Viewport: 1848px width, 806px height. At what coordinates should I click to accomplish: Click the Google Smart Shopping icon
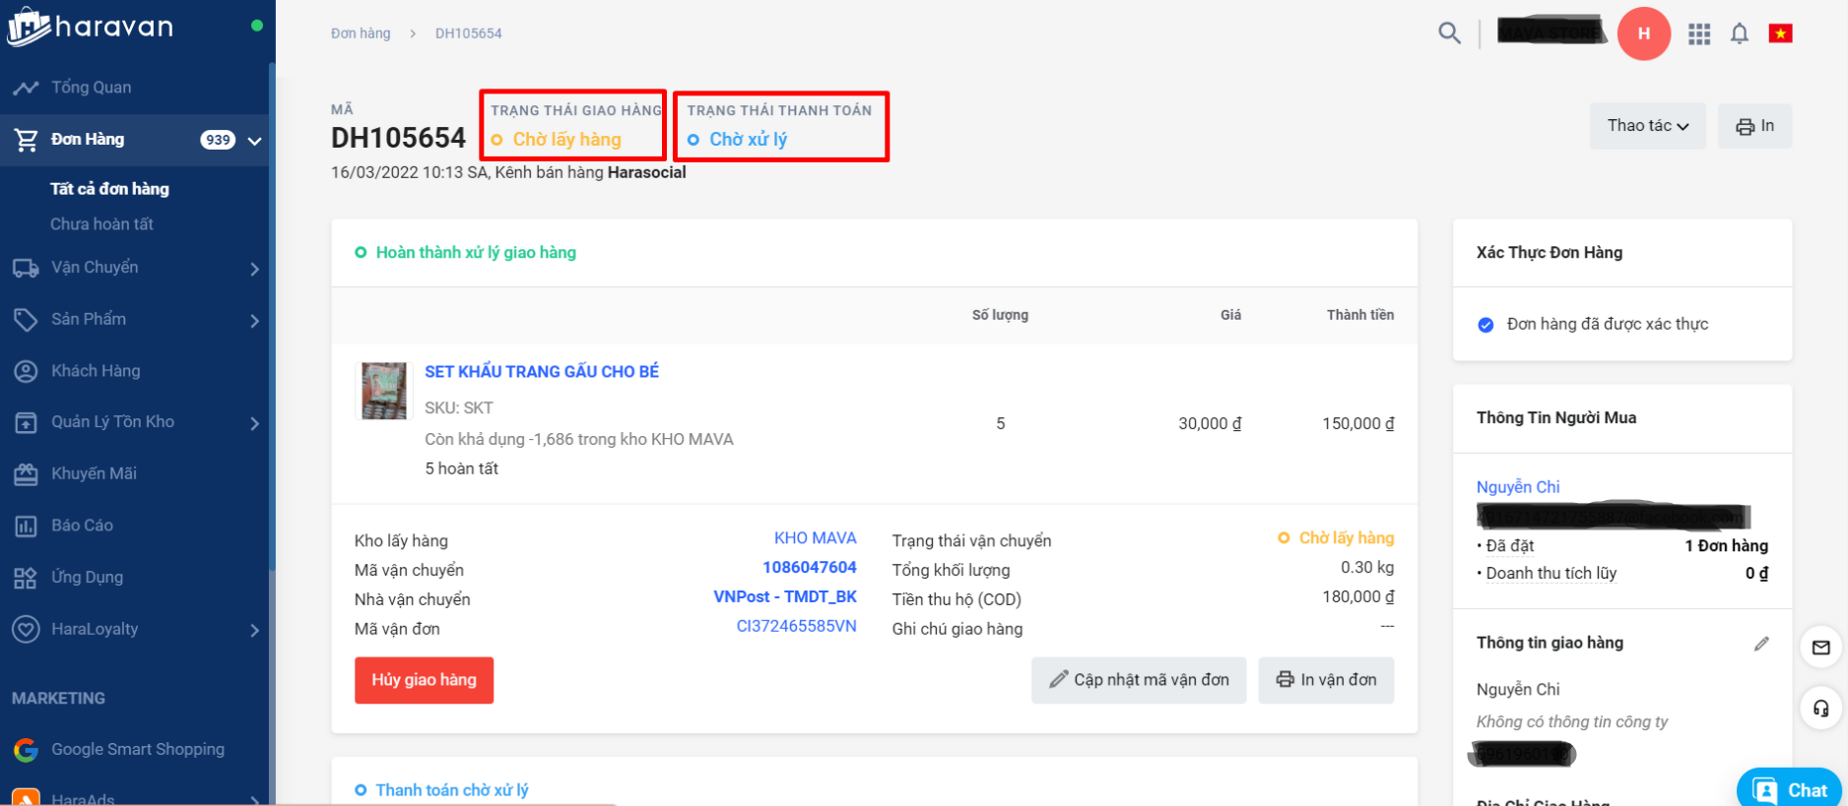click(26, 750)
